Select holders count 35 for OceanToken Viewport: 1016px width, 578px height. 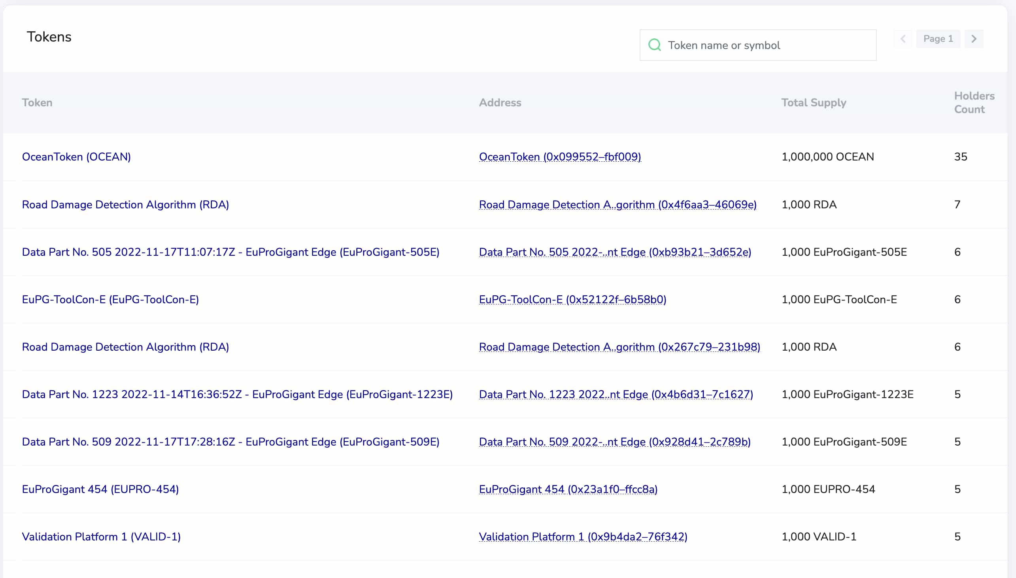(960, 157)
